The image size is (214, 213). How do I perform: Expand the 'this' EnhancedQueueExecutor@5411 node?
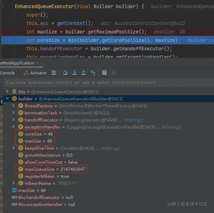(x=7, y=92)
